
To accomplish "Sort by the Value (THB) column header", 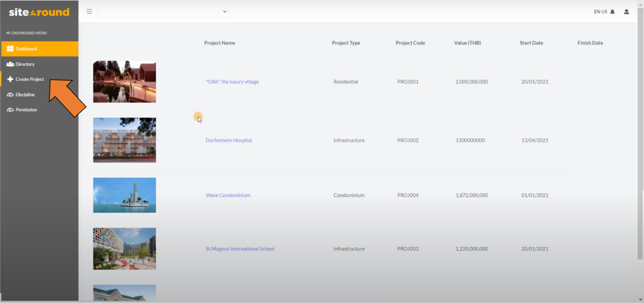I will (x=467, y=43).
